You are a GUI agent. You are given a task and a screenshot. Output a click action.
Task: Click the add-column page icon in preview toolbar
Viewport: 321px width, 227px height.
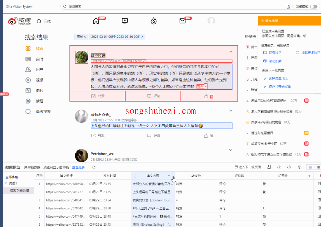click(x=269, y=167)
